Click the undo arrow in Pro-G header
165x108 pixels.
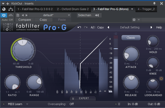click(x=79, y=27)
